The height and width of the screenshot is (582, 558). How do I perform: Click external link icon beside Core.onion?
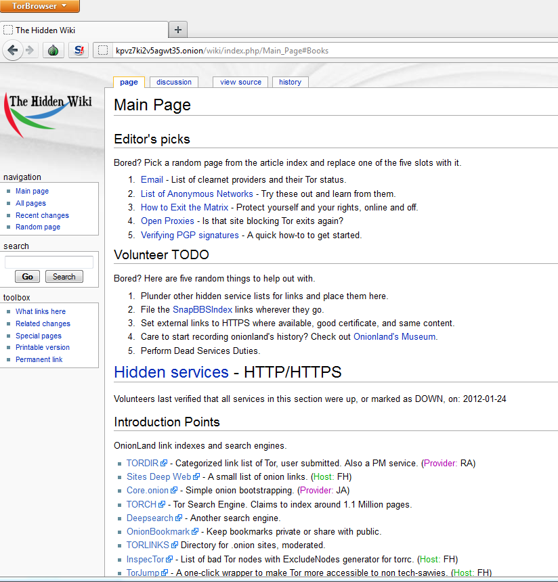(x=174, y=491)
